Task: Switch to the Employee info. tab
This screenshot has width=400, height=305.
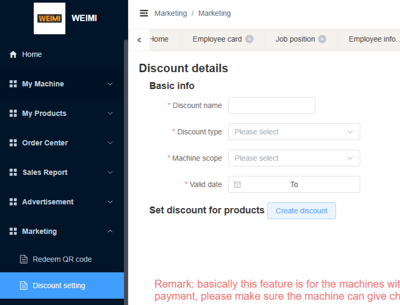Action: point(373,39)
